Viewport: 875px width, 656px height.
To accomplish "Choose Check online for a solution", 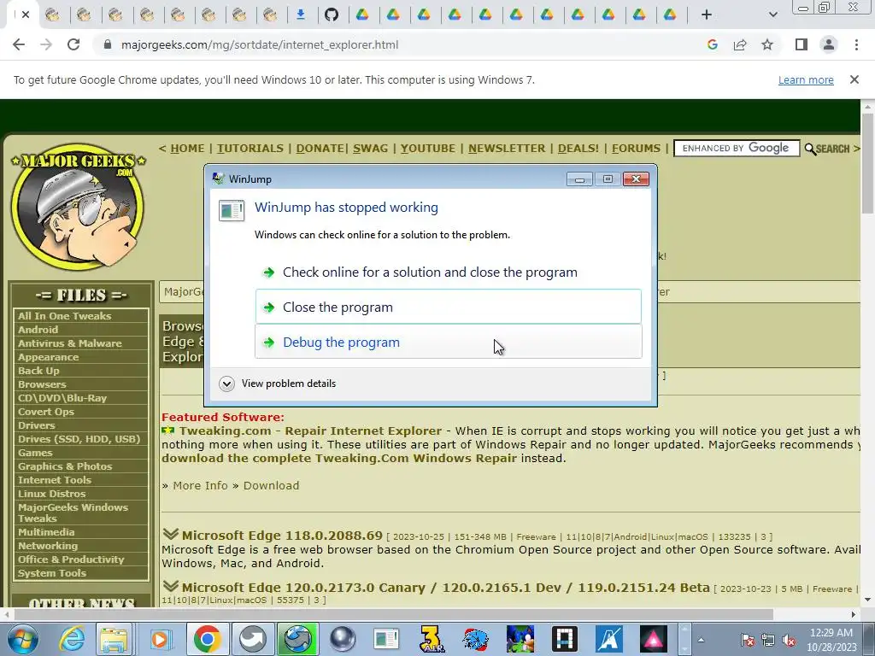I will 448,272.
